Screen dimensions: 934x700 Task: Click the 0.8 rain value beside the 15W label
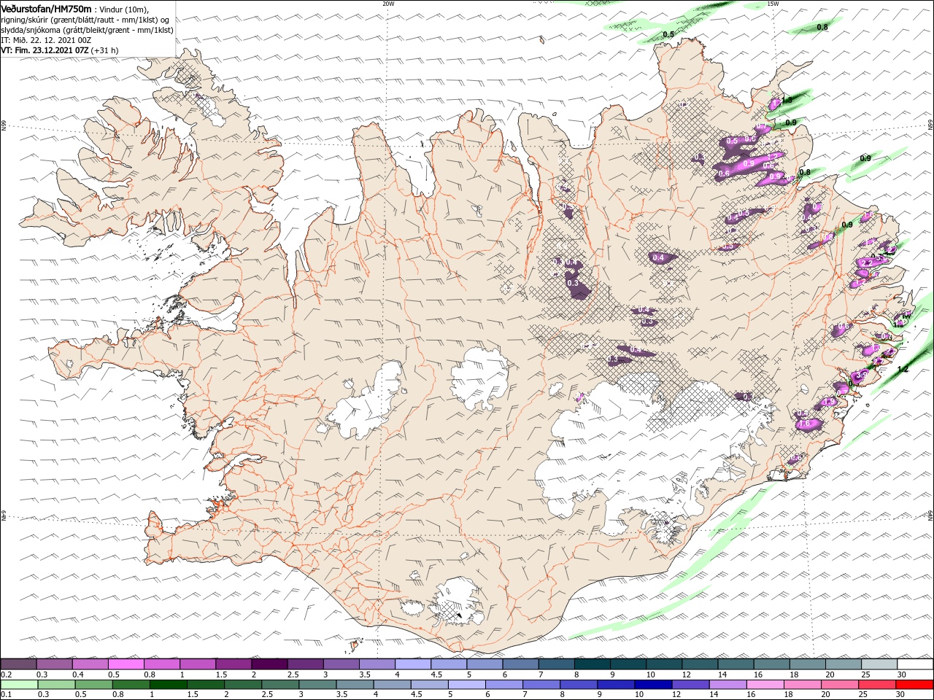(822, 27)
